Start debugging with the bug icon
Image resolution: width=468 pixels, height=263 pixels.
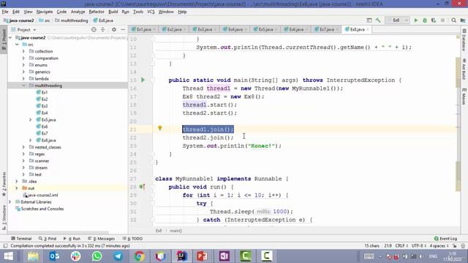coord(424,20)
